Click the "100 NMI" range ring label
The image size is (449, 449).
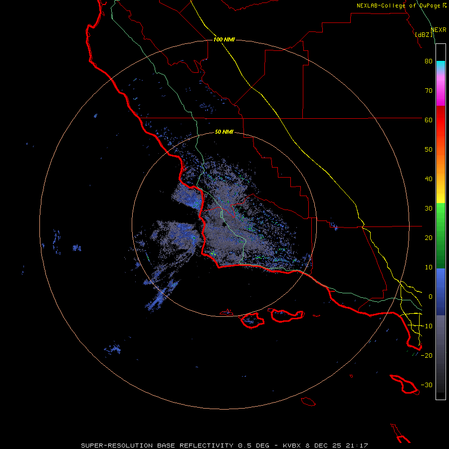[224, 39]
